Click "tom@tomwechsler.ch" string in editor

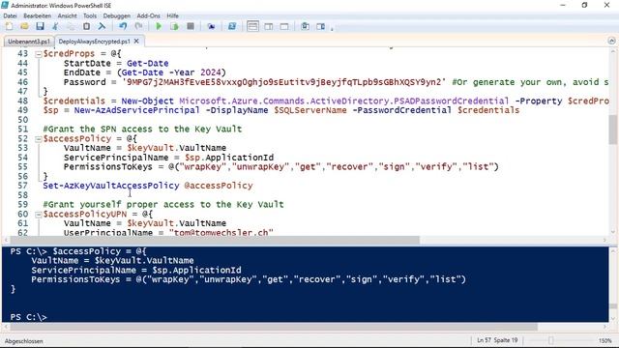click(x=221, y=233)
